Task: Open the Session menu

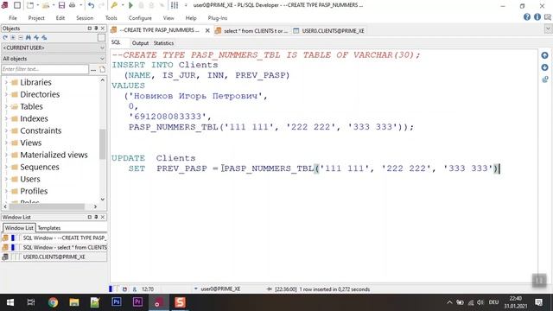Action: click(x=85, y=17)
